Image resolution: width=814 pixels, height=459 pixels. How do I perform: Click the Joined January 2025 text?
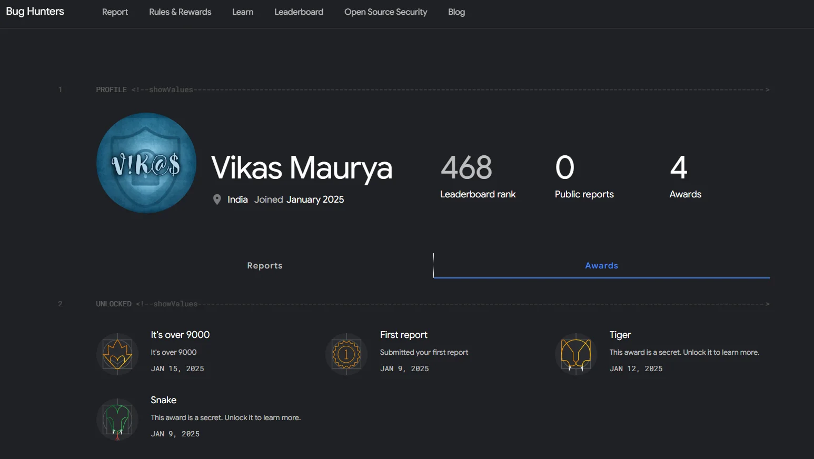click(x=299, y=199)
